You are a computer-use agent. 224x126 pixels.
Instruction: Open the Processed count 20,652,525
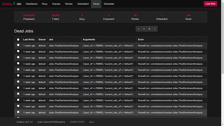[x=29, y=15]
